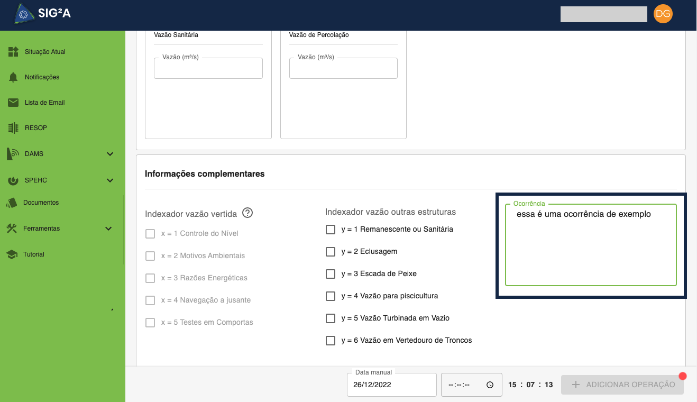The width and height of the screenshot is (697, 402).
Task: Click the Notificações bell icon
Action: (13, 77)
